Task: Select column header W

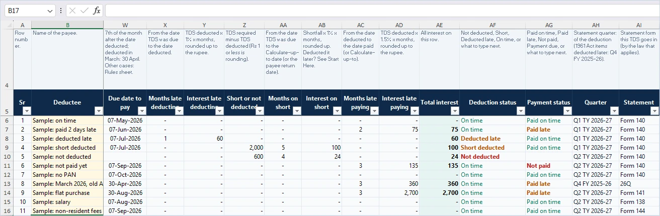Action: (125, 25)
